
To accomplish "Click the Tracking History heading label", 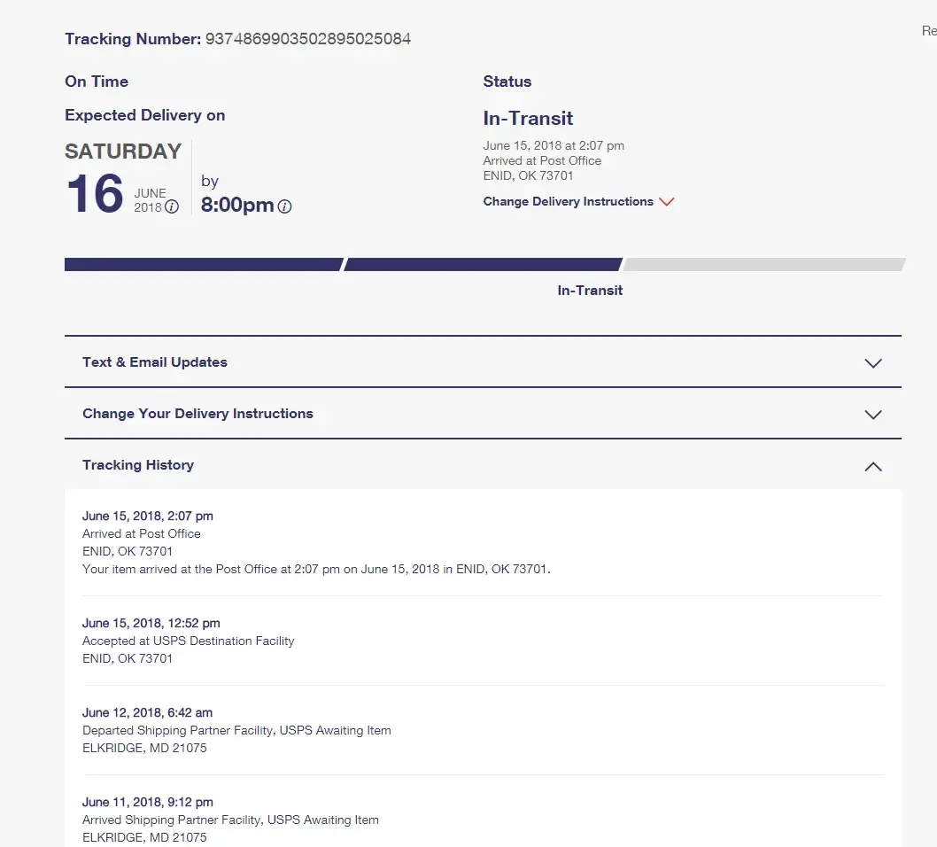I will 138,465.
